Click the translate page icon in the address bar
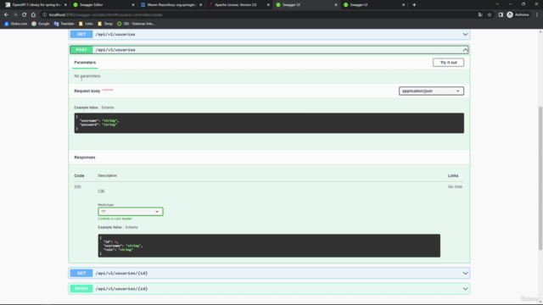 tap(480, 15)
